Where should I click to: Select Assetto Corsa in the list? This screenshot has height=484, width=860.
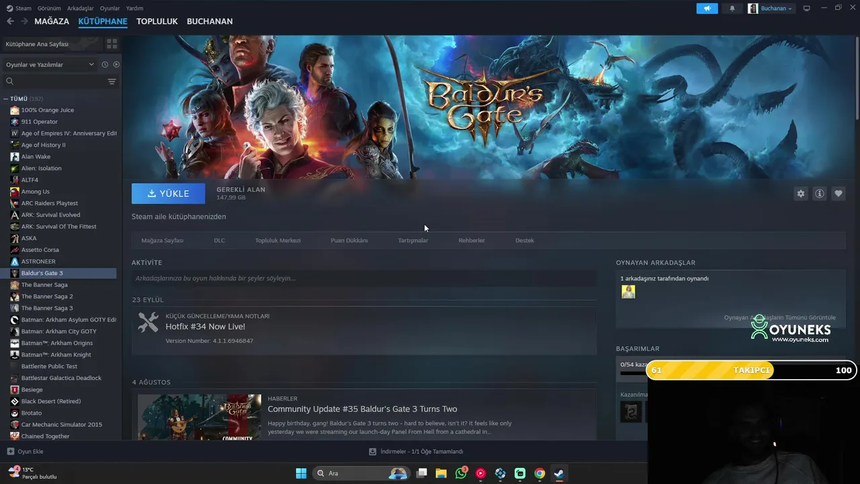click(x=40, y=250)
